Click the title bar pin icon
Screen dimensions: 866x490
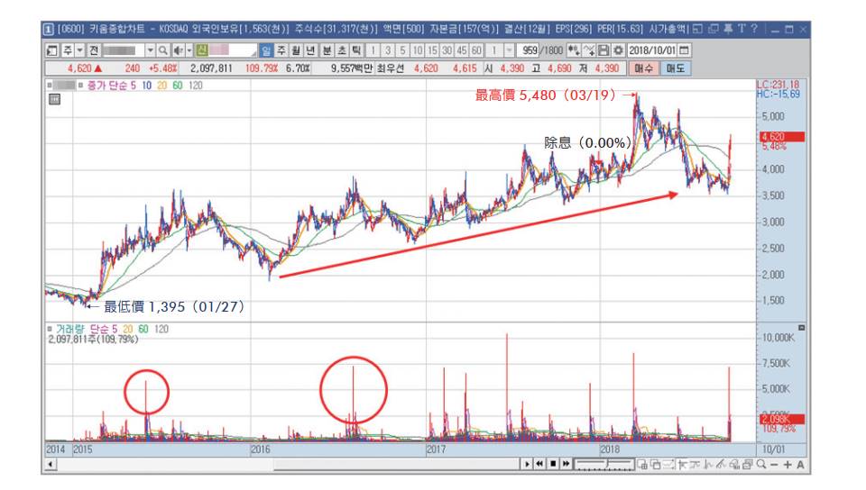(x=728, y=29)
